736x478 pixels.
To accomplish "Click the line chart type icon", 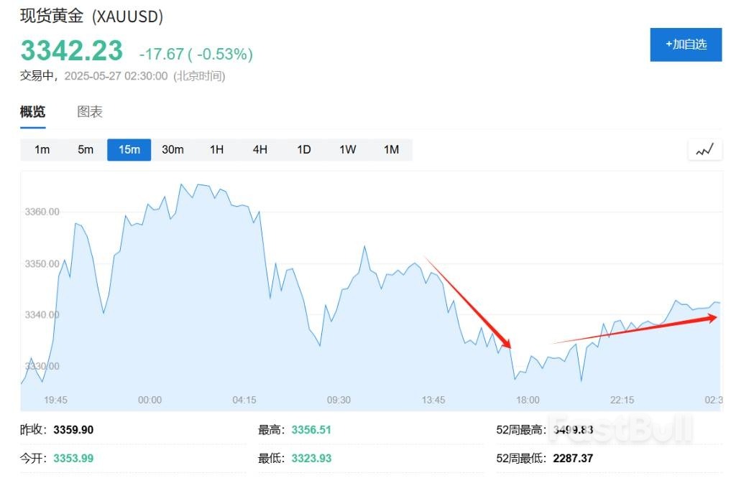I will click(x=704, y=150).
